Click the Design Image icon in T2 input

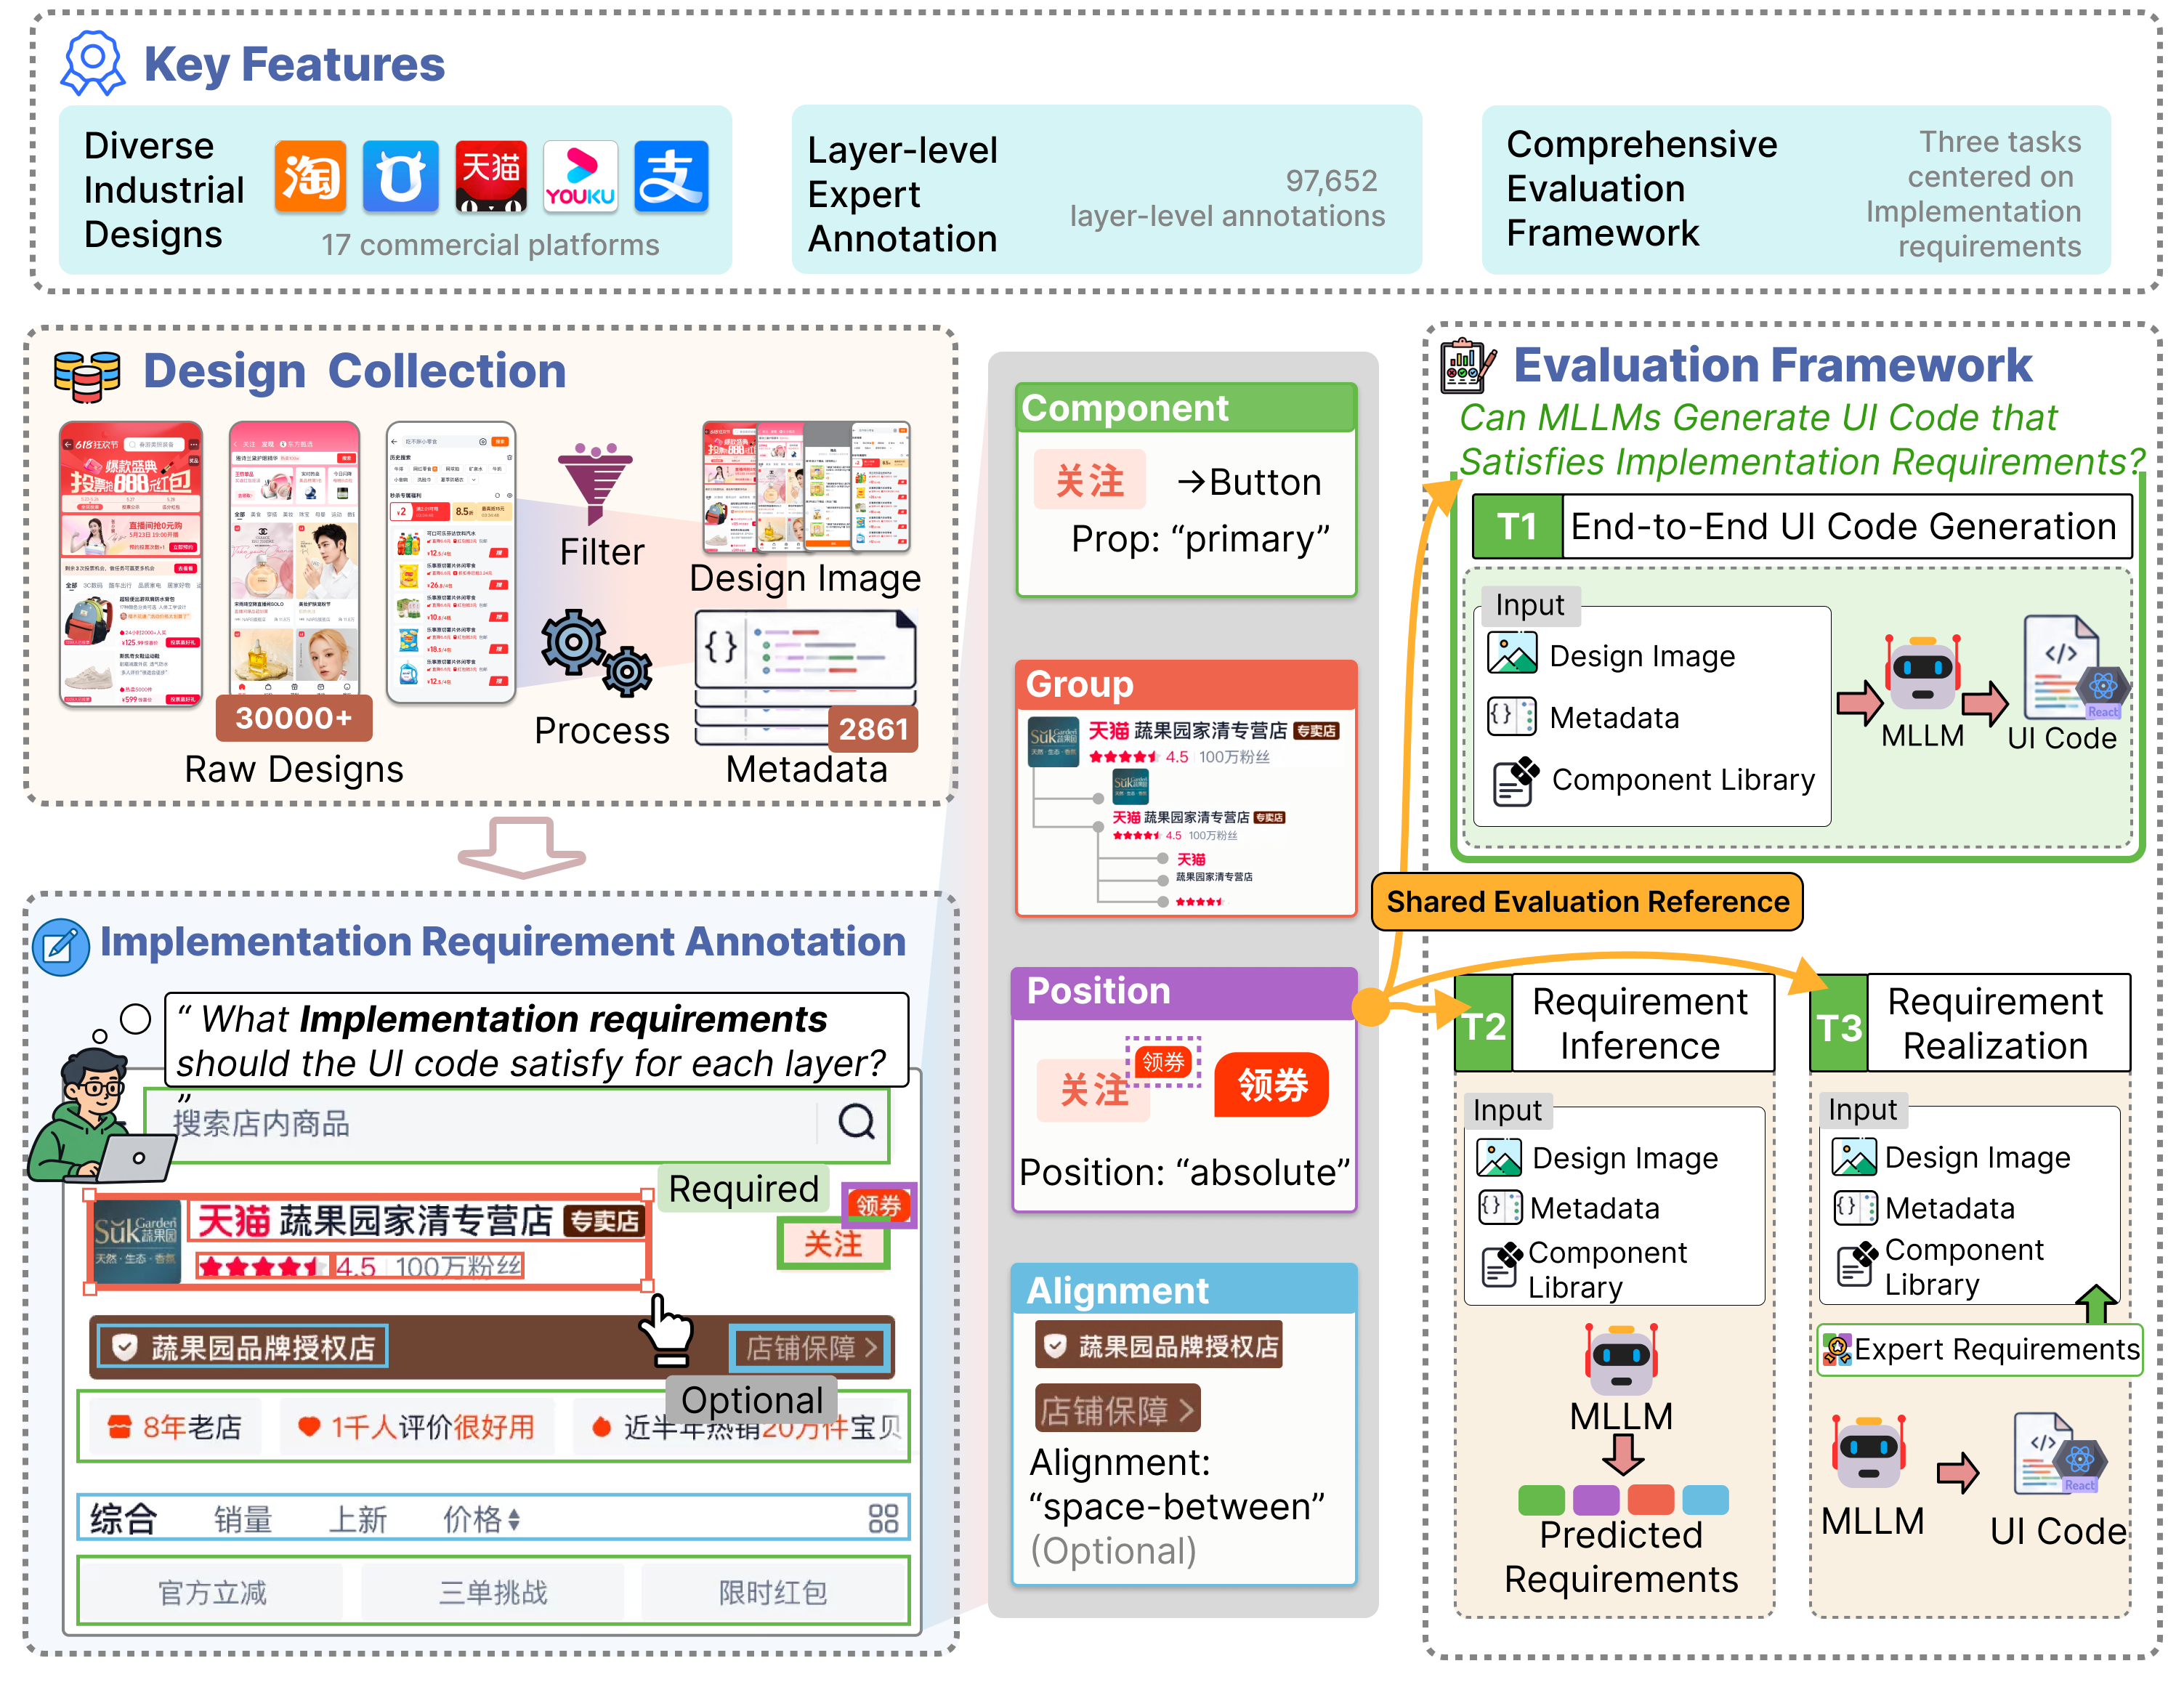[1499, 1157]
